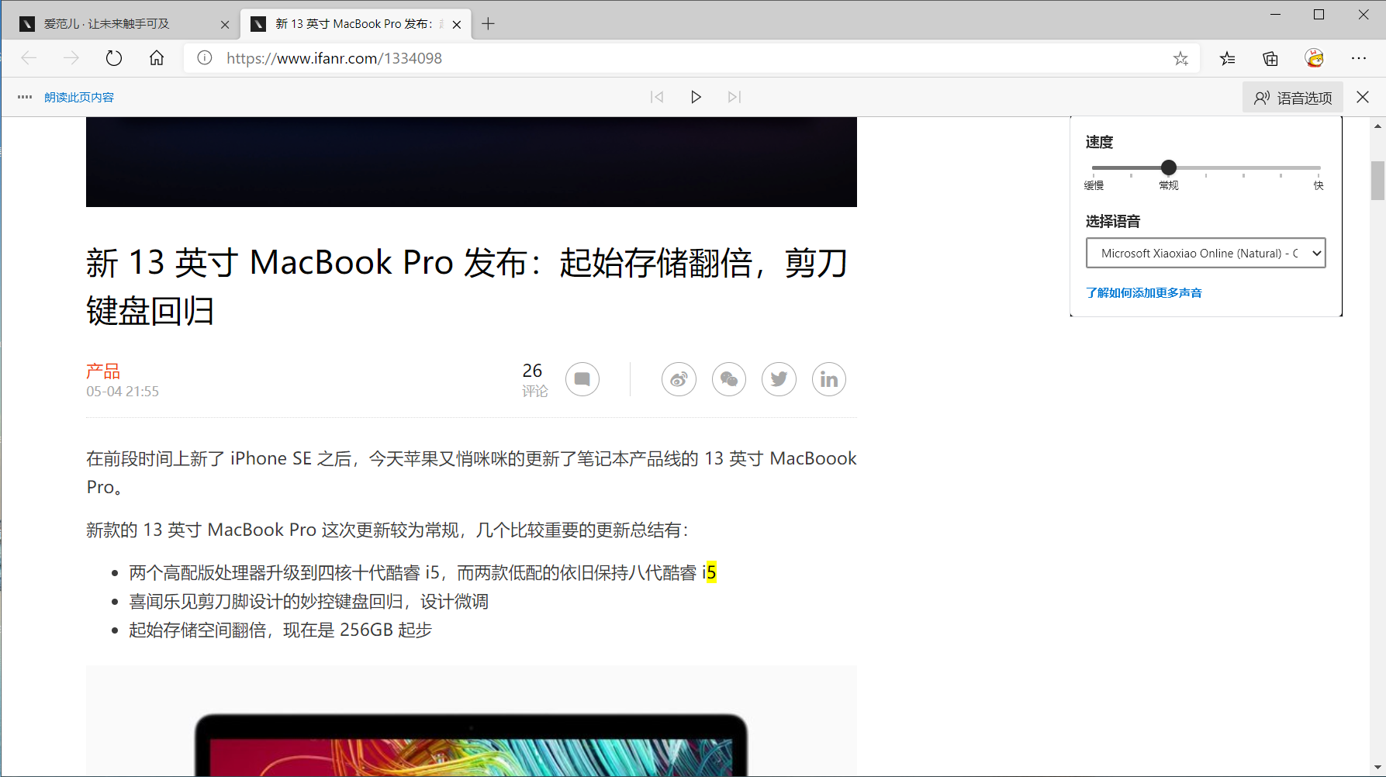Share article to Weibo
1386x777 pixels.
[679, 379]
